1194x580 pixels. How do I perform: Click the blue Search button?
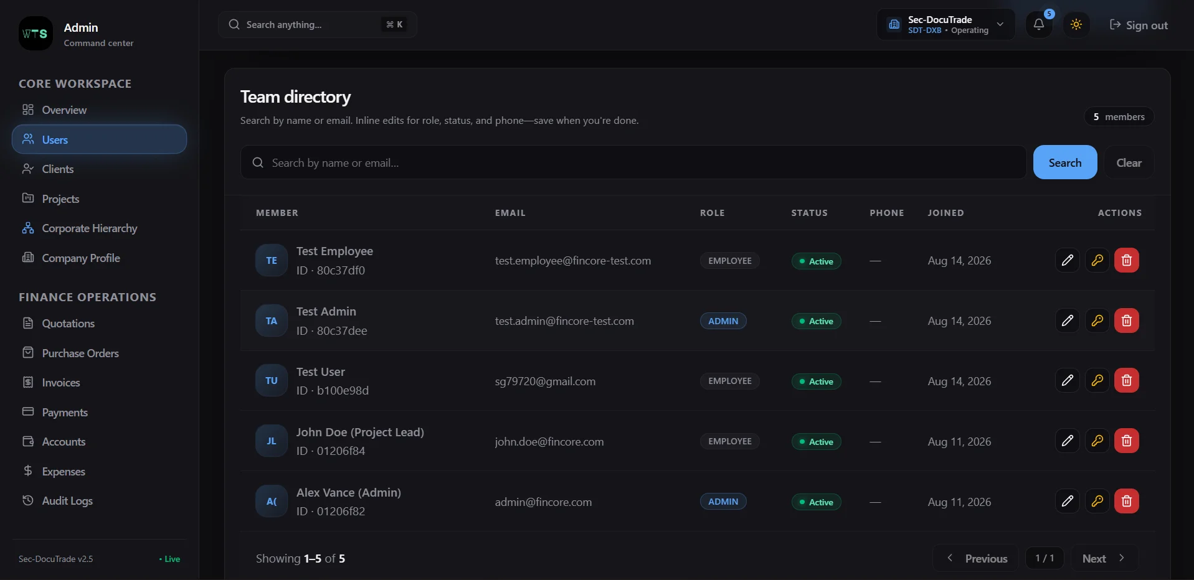tap(1064, 162)
